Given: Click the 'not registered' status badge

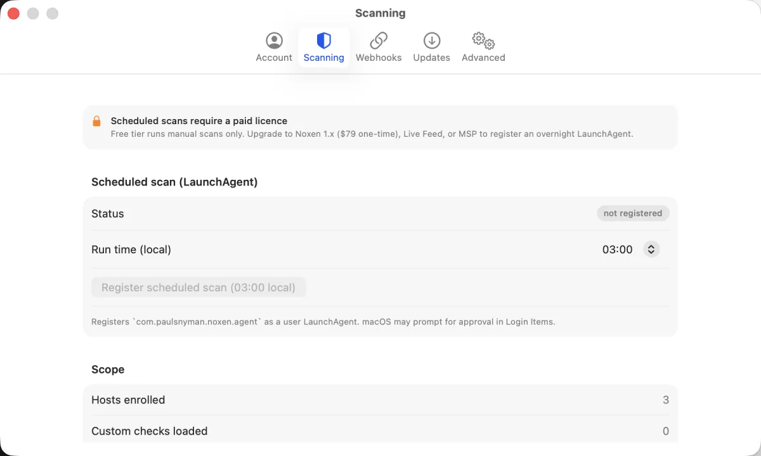Looking at the screenshot, I should click(633, 213).
